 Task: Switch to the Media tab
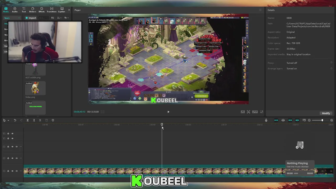[6, 10]
